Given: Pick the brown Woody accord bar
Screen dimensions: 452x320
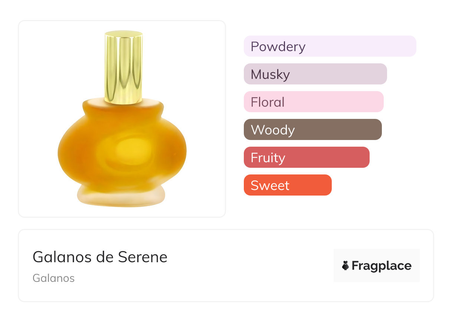Looking at the screenshot, I should (x=312, y=130).
